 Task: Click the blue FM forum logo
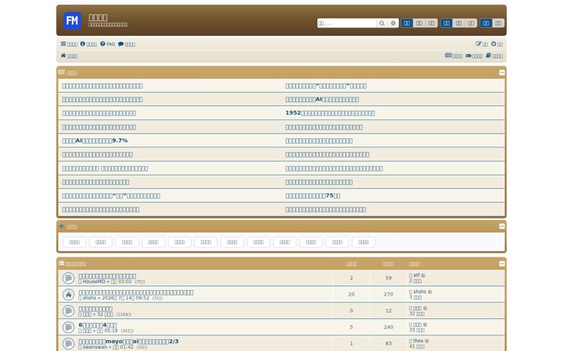pyautogui.click(x=72, y=21)
